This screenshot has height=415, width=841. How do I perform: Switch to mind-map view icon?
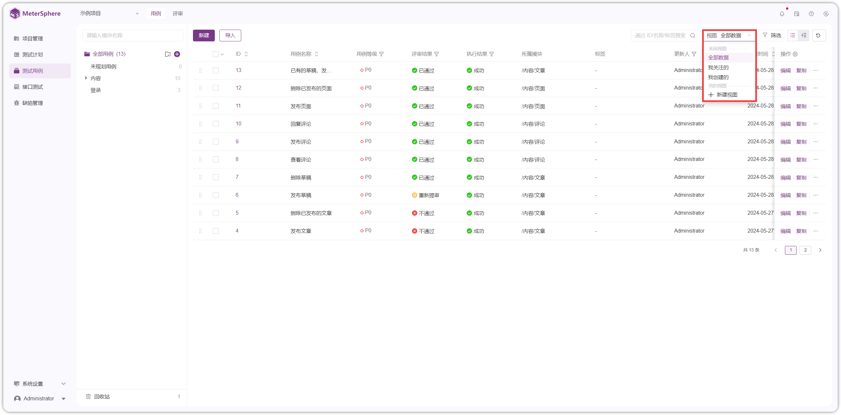coord(804,35)
